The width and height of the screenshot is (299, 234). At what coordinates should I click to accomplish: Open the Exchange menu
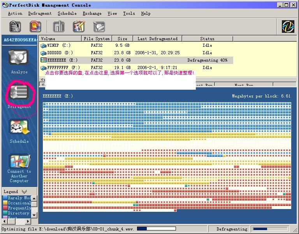pos(92,13)
